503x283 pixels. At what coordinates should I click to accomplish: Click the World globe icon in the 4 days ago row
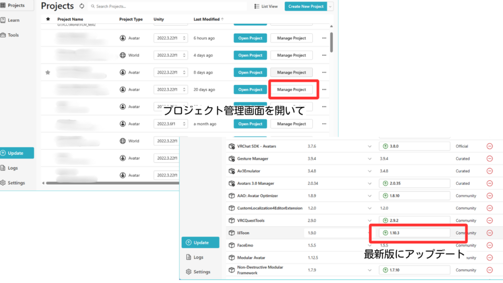122,55
